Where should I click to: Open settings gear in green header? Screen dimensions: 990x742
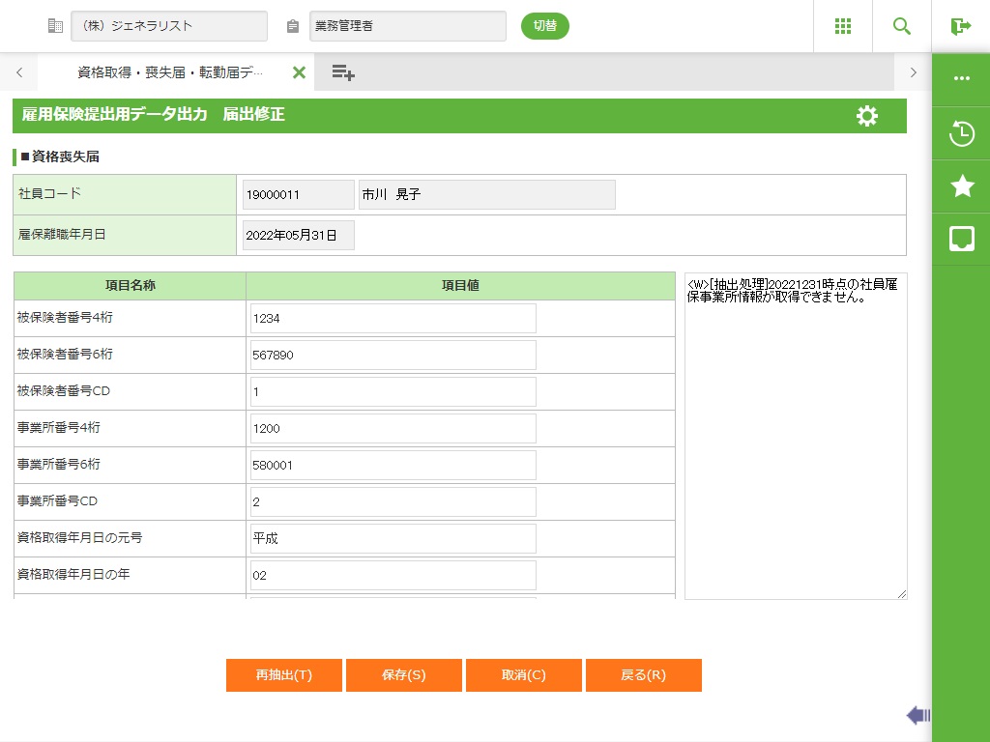click(x=867, y=116)
